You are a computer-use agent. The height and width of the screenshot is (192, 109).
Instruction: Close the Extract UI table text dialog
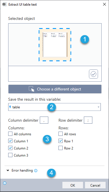click(104, 5)
